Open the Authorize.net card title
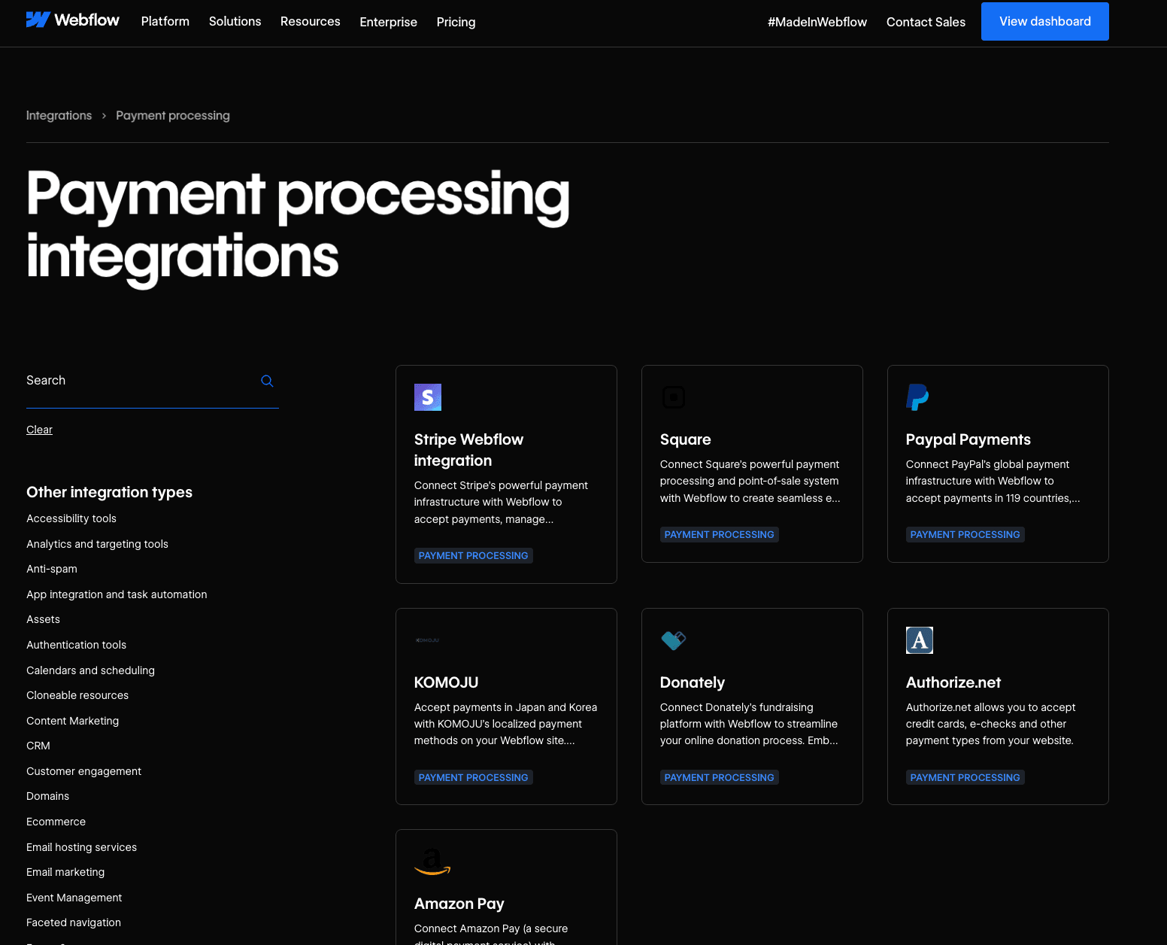 tap(953, 682)
